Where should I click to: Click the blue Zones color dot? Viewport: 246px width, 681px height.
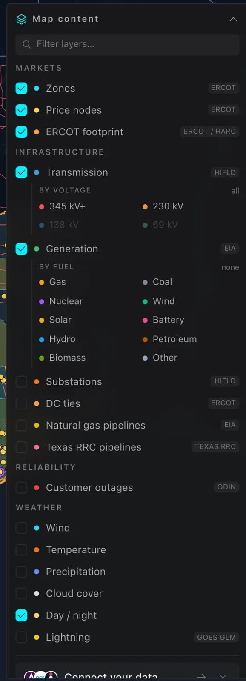point(37,88)
